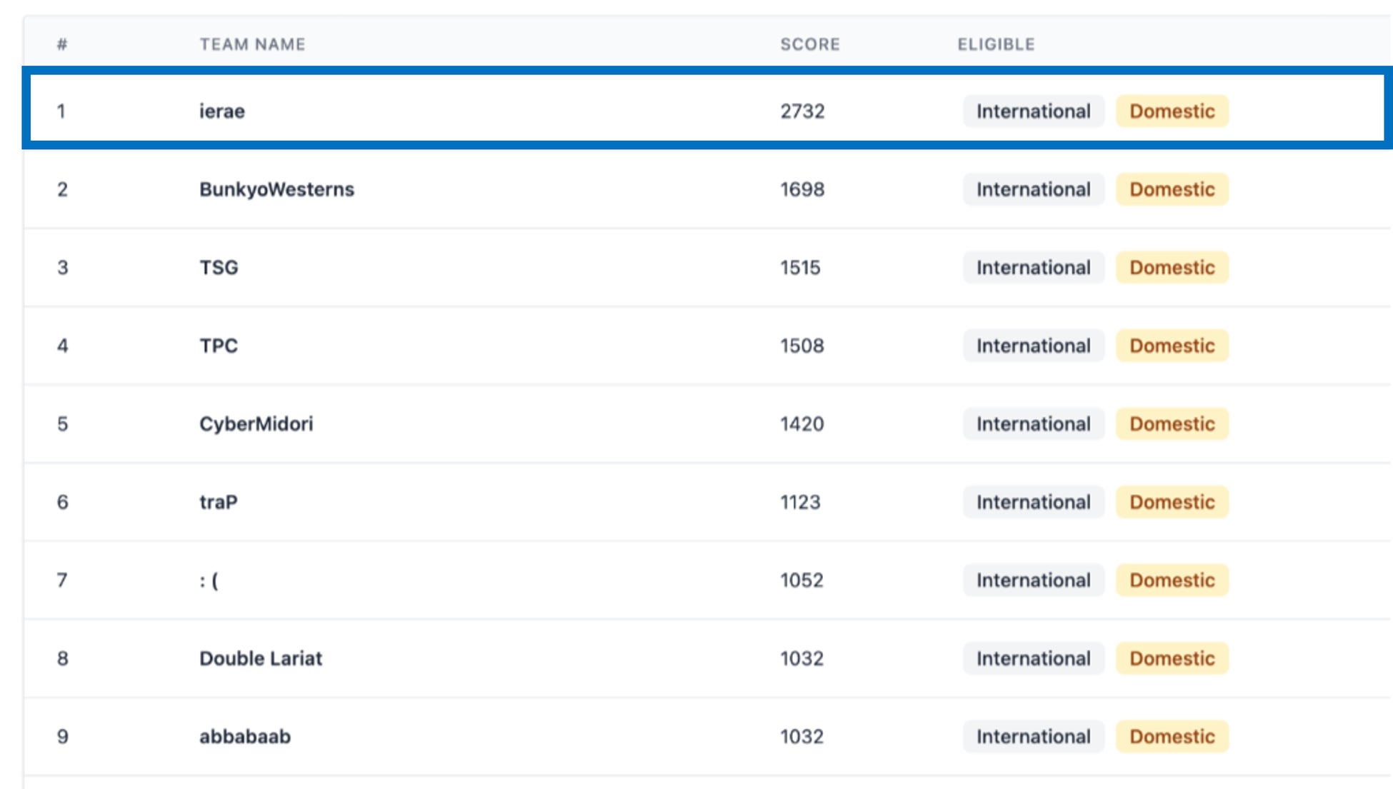Click team name BunkyoWesterns
1393x789 pixels.
click(276, 189)
